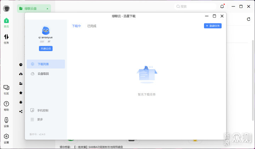Viewport: 255px width, 149px height.
Task: Open 手机控制 in Xunlei sidebar
Action: tap(40, 110)
